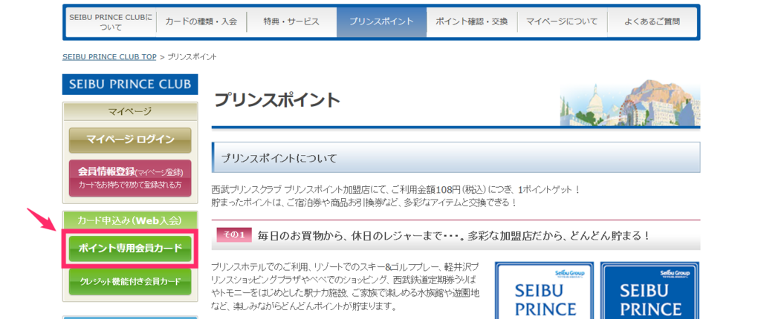Screen dimensions: 761x319
Task: Click the blue SEIBU PRINCE card image
Action: coord(650,290)
